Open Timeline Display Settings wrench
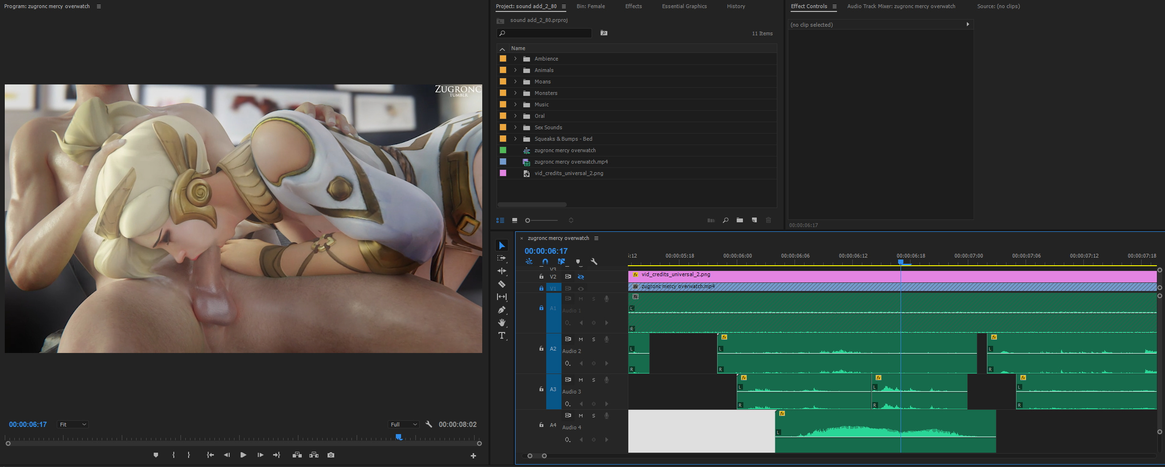 click(594, 261)
